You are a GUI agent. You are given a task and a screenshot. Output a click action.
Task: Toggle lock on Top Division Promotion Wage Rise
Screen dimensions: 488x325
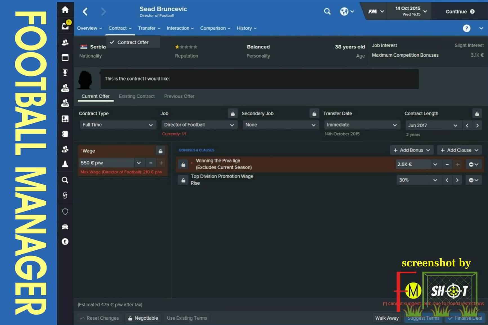point(183,180)
